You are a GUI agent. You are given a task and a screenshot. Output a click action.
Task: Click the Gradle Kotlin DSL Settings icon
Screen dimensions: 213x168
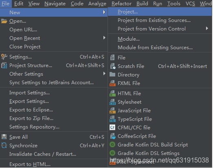point(112,153)
